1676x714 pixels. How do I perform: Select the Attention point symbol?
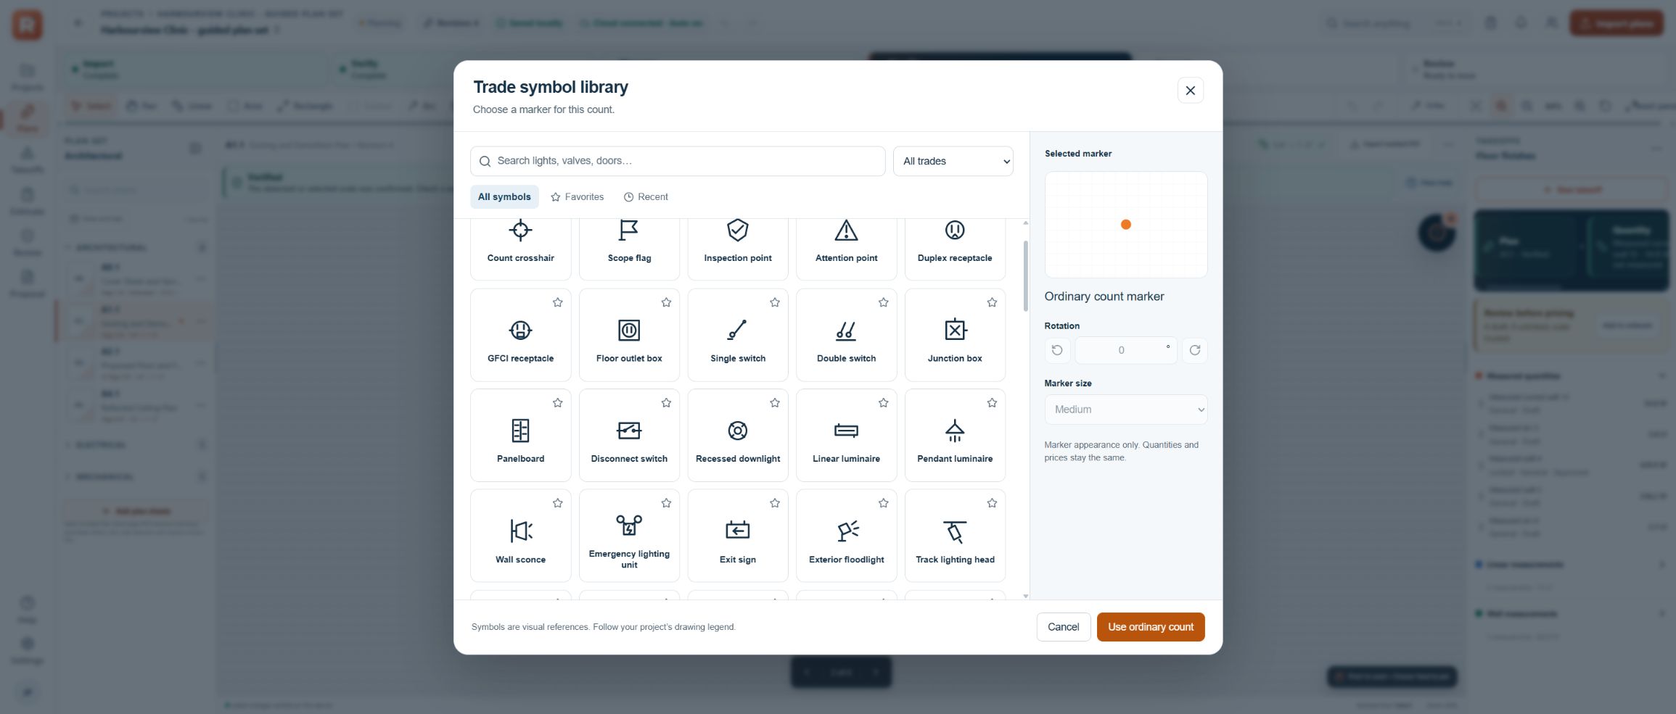846,248
